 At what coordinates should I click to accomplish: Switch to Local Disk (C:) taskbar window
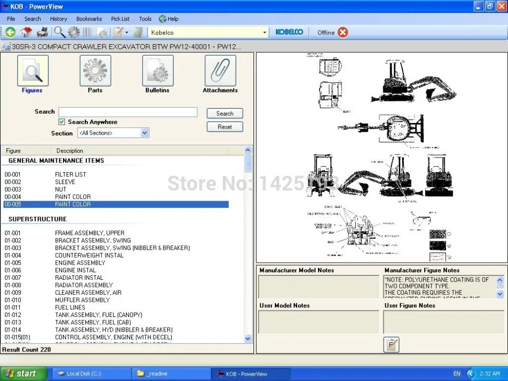[x=91, y=373]
